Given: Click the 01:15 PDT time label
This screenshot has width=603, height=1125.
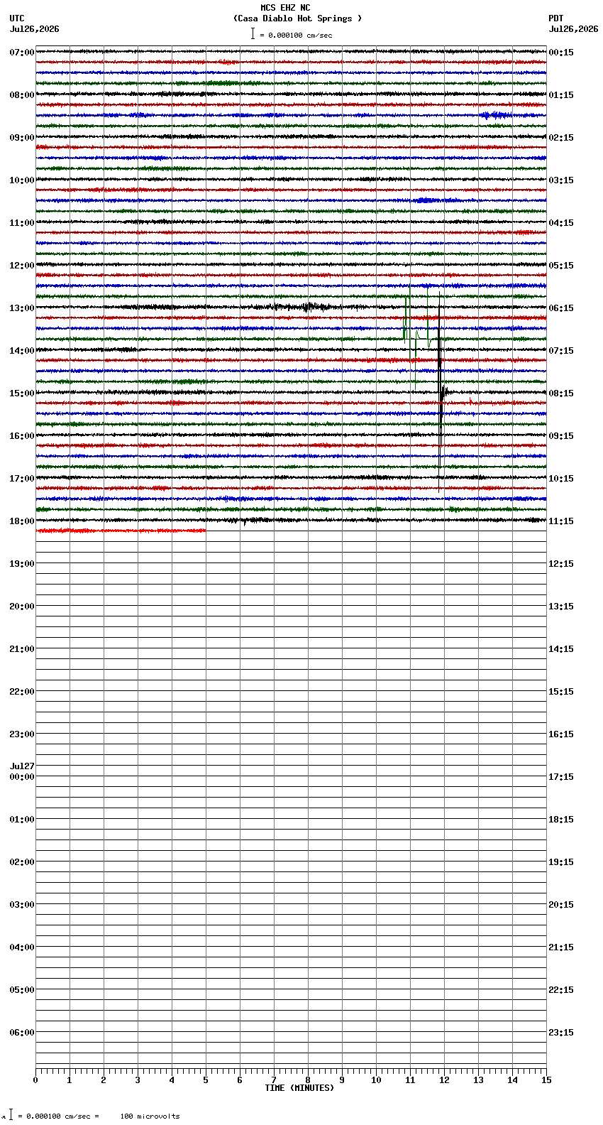Looking at the screenshot, I should 561,95.
